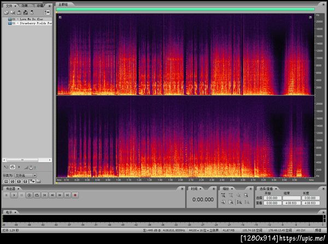Click Insert into Multitrack icon in Files toolbar
Screen dimensions: 328x244
tap(19, 13)
